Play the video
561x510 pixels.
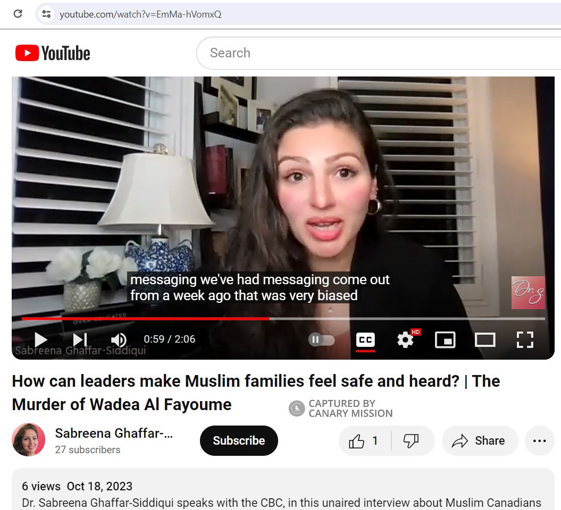(x=40, y=340)
